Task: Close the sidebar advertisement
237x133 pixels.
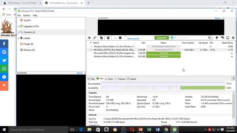Action: pyautogui.click(x=85, y=73)
